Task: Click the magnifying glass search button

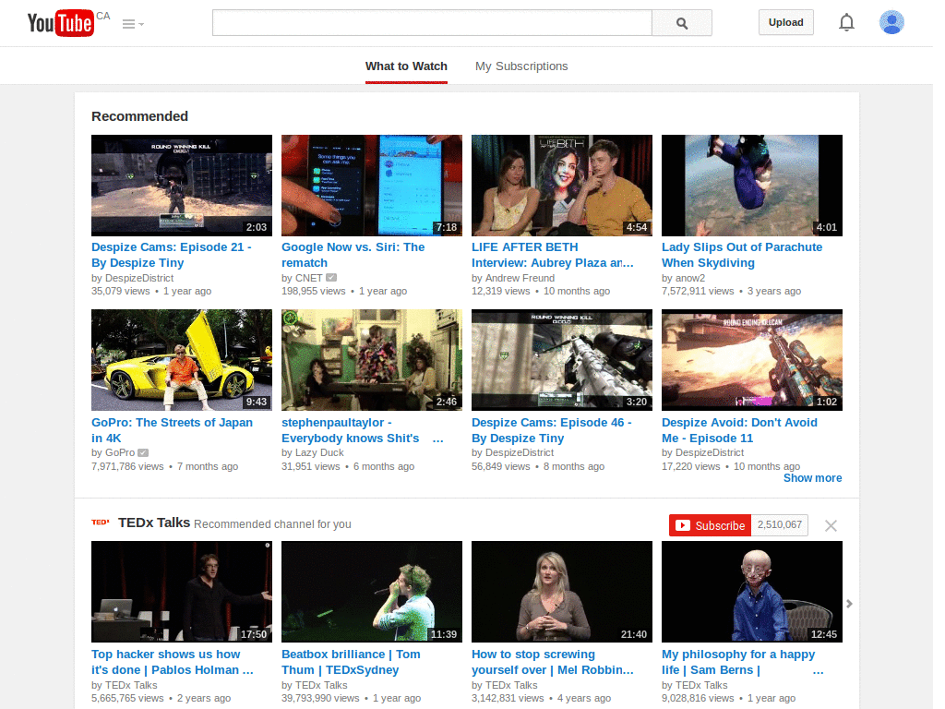Action: click(682, 23)
